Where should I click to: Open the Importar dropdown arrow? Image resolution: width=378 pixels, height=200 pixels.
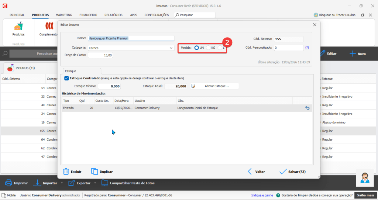point(62,183)
